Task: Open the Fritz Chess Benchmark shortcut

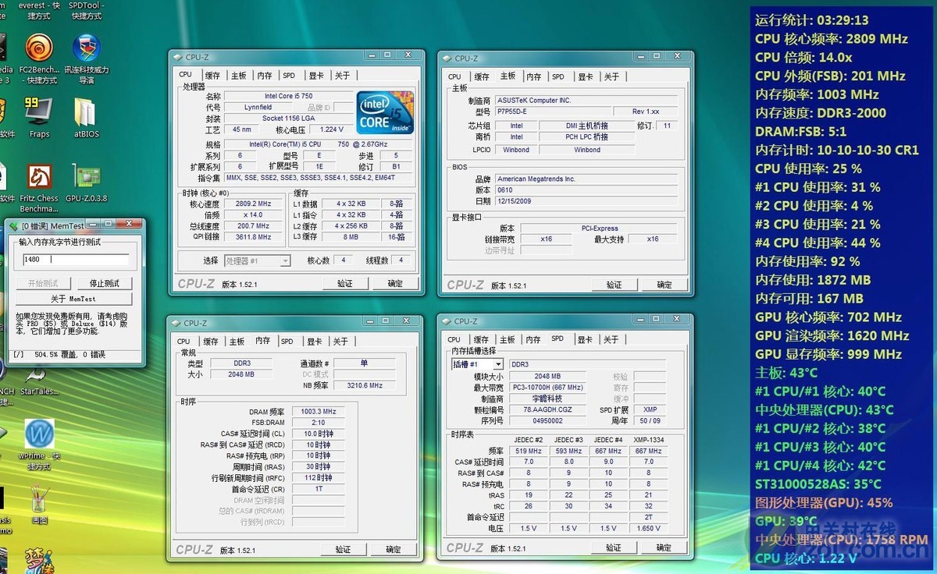Action: 39,178
